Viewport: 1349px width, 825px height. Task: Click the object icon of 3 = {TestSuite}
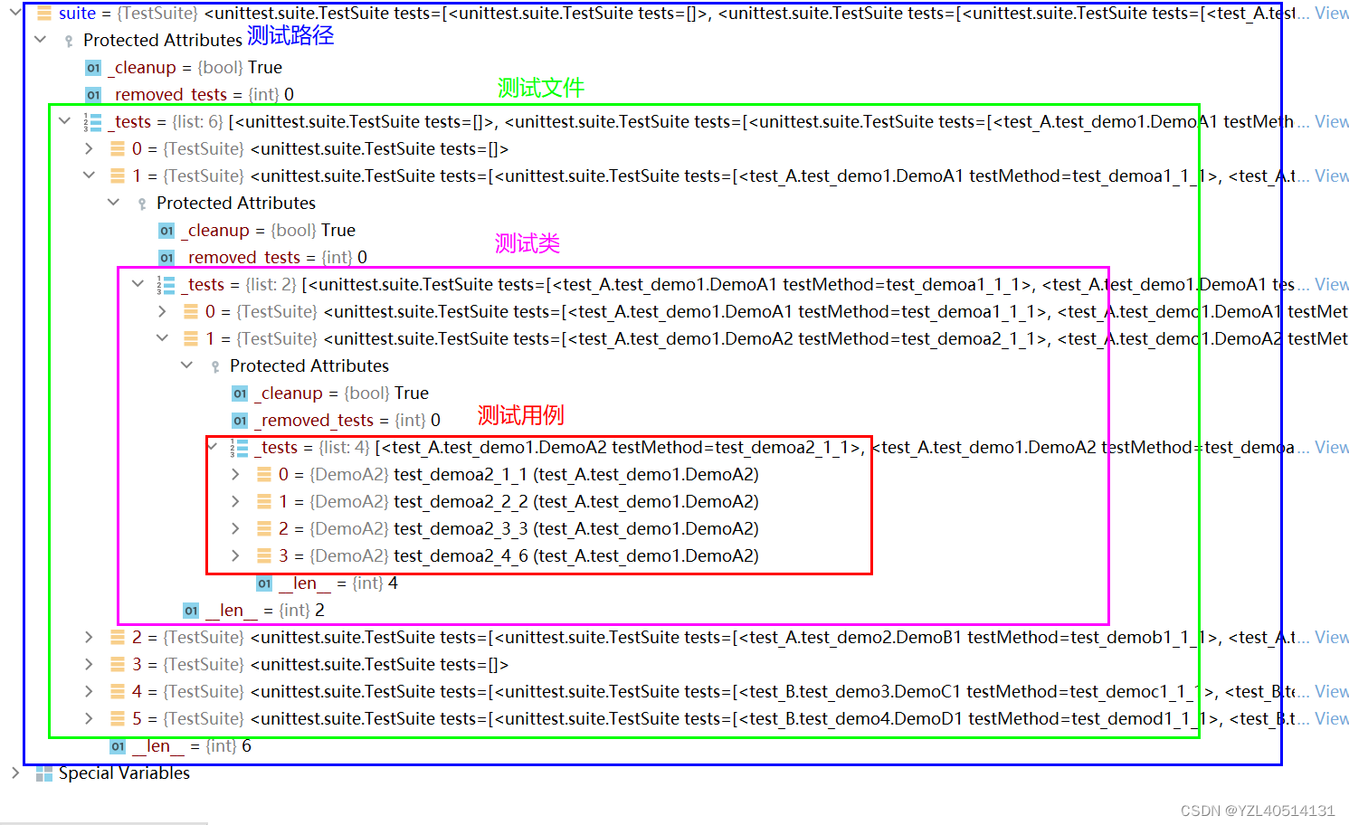click(x=117, y=665)
